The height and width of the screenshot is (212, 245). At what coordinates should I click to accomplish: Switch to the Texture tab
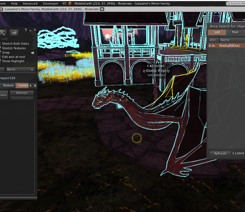(8, 85)
